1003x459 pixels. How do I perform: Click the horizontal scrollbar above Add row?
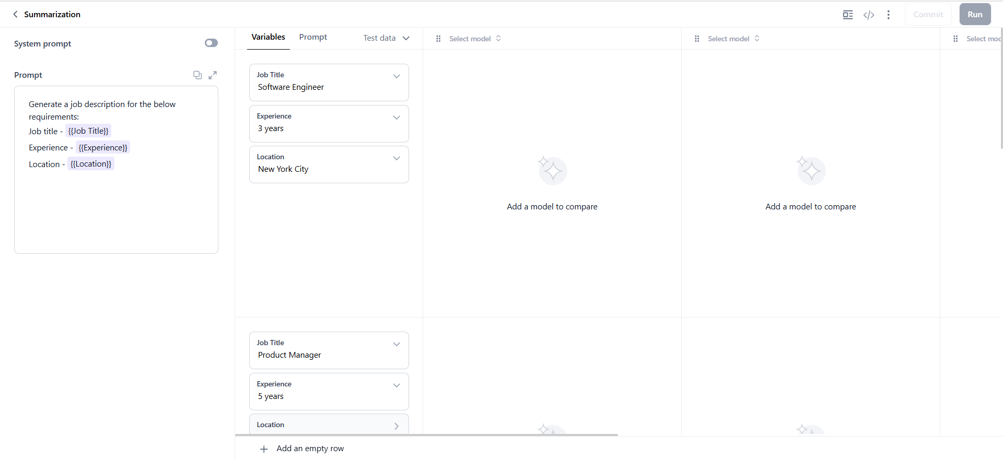pos(426,434)
